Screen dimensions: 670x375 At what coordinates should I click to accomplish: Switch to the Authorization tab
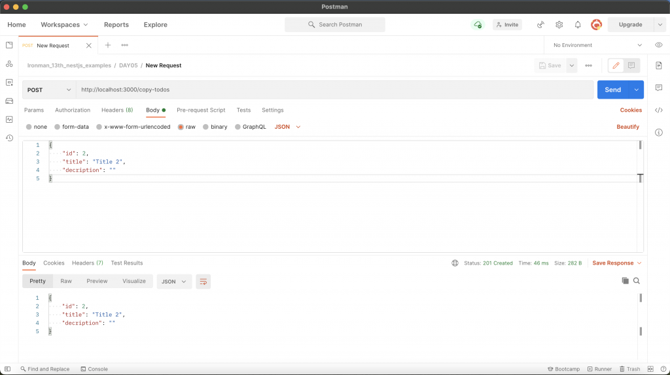73,110
